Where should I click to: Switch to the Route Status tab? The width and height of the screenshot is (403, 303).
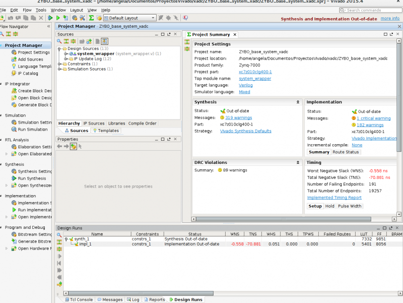pyautogui.click(x=346, y=152)
